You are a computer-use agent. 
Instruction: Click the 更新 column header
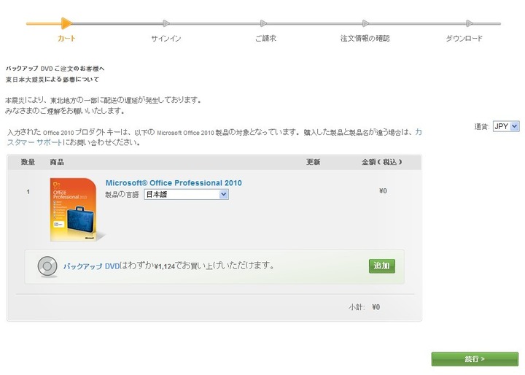[x=313, y=162]
